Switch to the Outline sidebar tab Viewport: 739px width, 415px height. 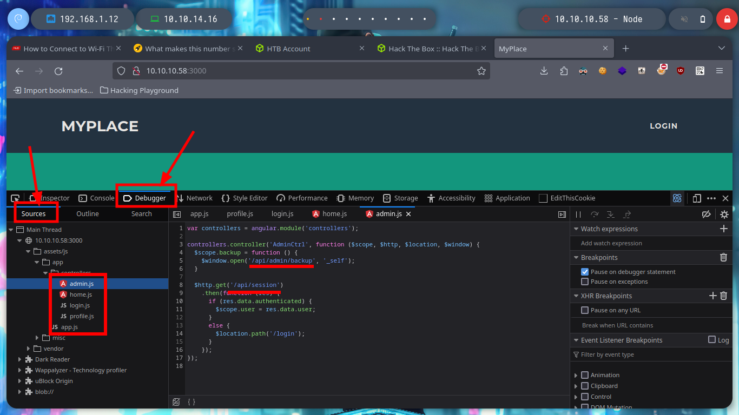pos(88,214)
